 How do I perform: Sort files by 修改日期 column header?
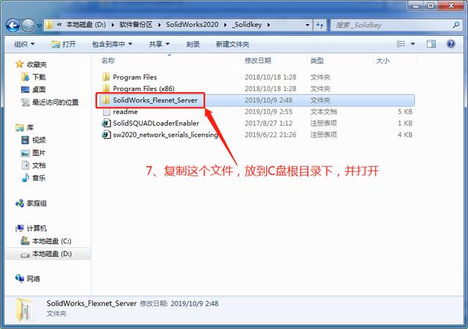click(x=258, y=60)
